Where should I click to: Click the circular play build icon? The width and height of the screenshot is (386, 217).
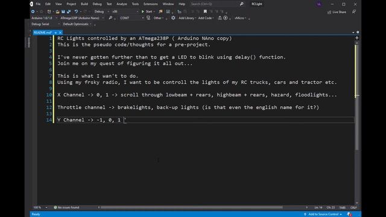coord(225,18)
